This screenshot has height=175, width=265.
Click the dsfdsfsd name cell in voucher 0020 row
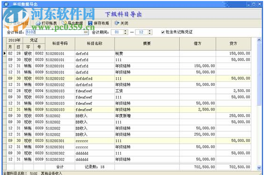point(95,78)
